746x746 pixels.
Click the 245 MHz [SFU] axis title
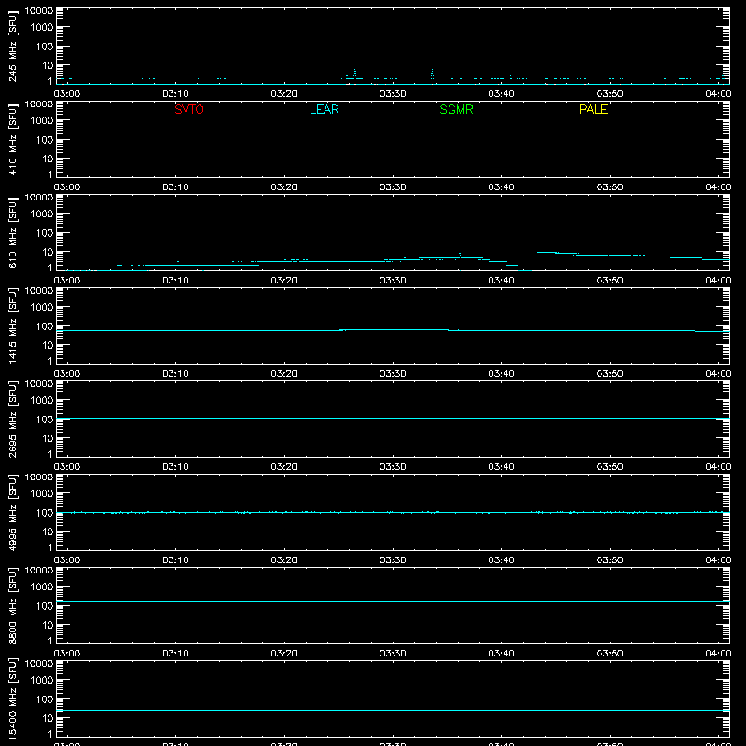coord(12,48)
